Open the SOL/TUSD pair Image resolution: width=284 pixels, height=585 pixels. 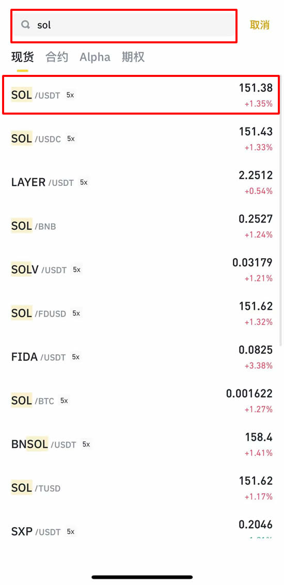click(142, 488)
